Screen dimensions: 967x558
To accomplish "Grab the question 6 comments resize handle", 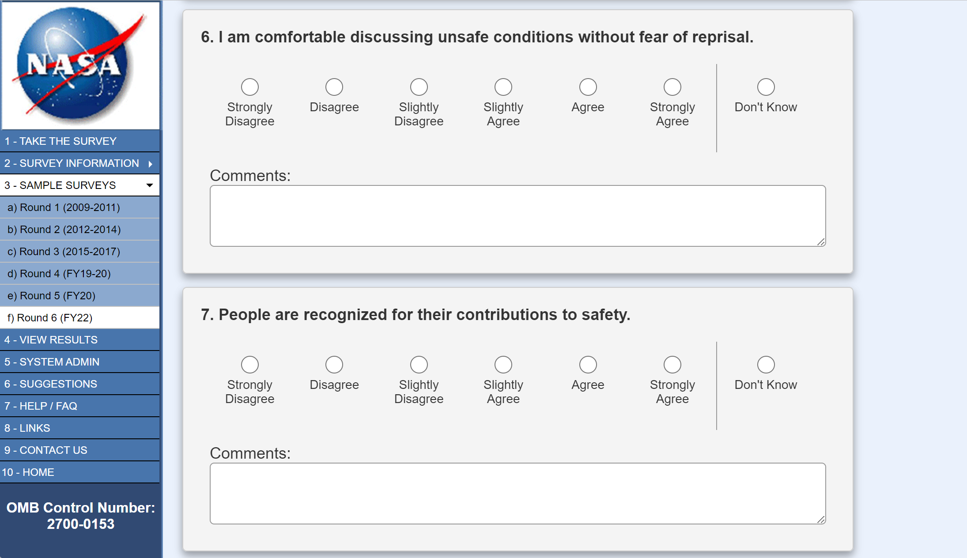I will tap(821, 242).
